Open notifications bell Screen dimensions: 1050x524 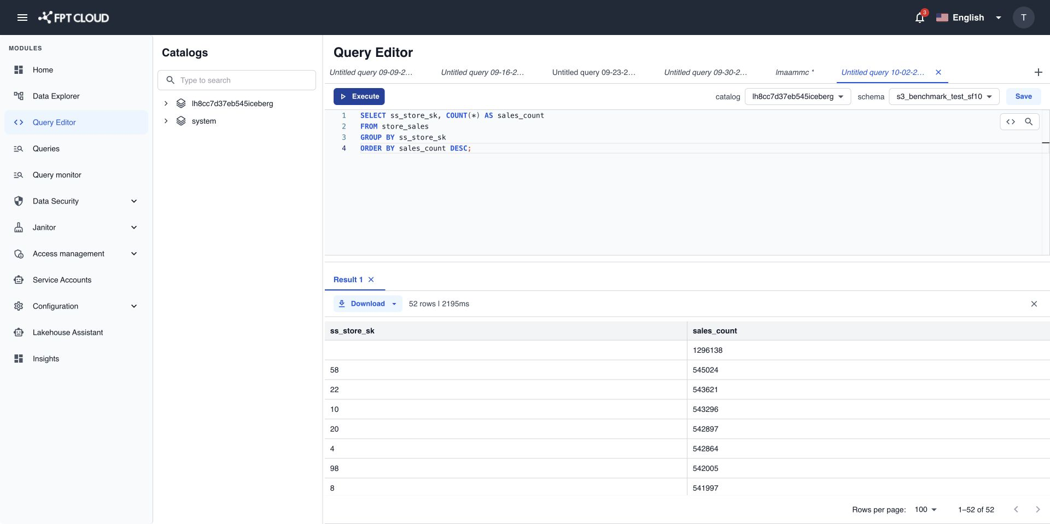click(920, 18)
